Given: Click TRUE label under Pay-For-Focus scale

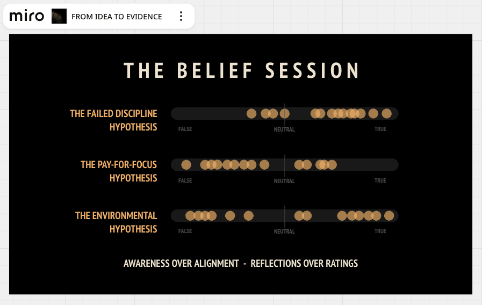Looking at the screenshot, I should pyautogui.click(x=380, y=180).
